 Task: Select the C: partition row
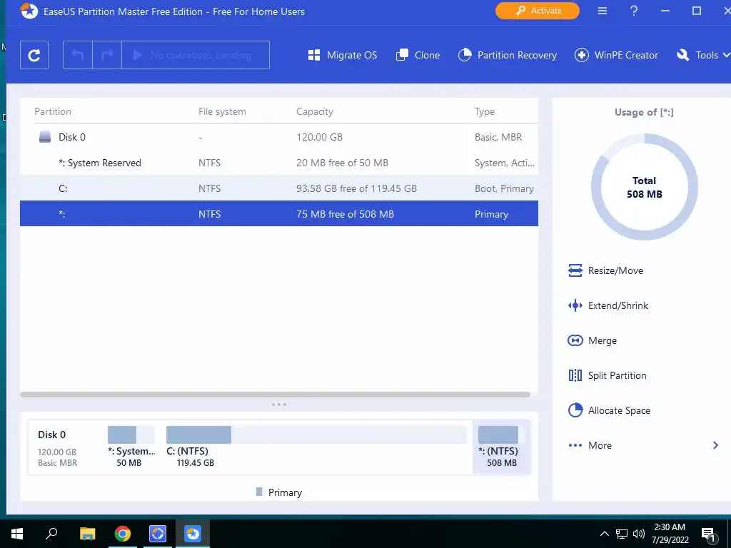[x=279, y=188]
